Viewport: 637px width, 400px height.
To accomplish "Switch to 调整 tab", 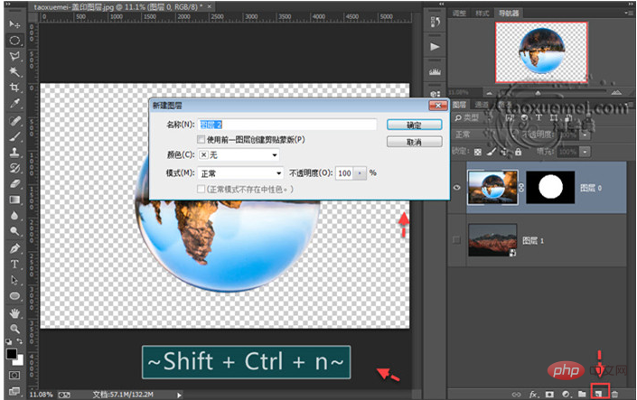I will pyautogui.click(x=460, y=14).
